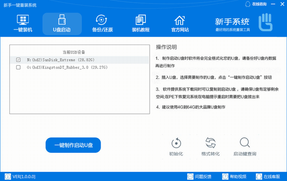The width and height of the screenshot is (287, 181).
Task: Click the 新手系统 hand logo
Action: point(265,22)
